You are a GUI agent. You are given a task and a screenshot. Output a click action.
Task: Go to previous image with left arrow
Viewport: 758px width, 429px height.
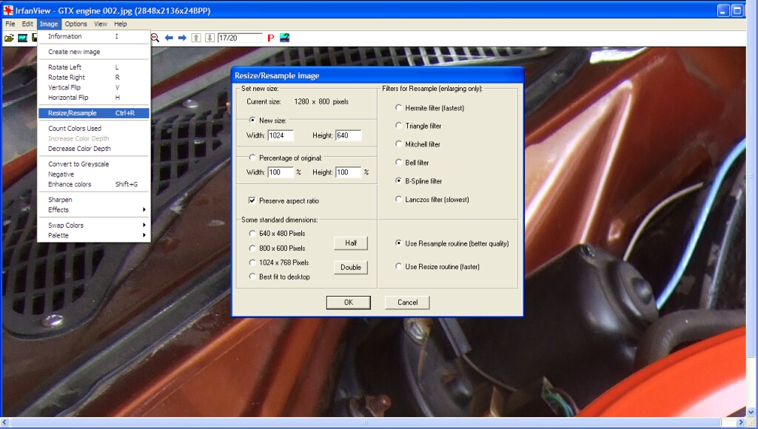click(169, 38)
